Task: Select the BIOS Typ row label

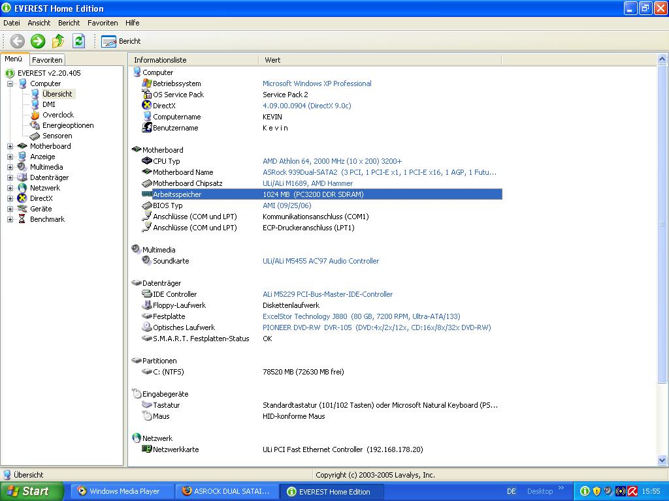Action: click(168, 205)
